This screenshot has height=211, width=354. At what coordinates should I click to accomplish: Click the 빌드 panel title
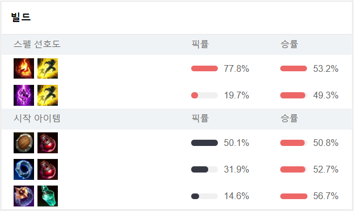coord(21,17)
